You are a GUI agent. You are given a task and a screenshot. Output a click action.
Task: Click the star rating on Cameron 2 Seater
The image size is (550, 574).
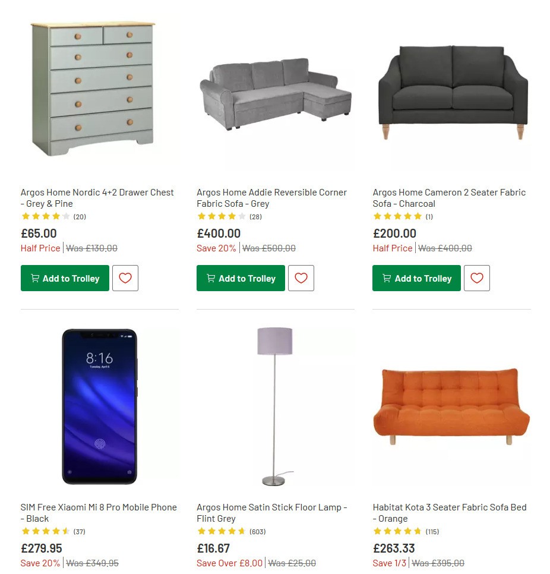[x=398, y=216]
